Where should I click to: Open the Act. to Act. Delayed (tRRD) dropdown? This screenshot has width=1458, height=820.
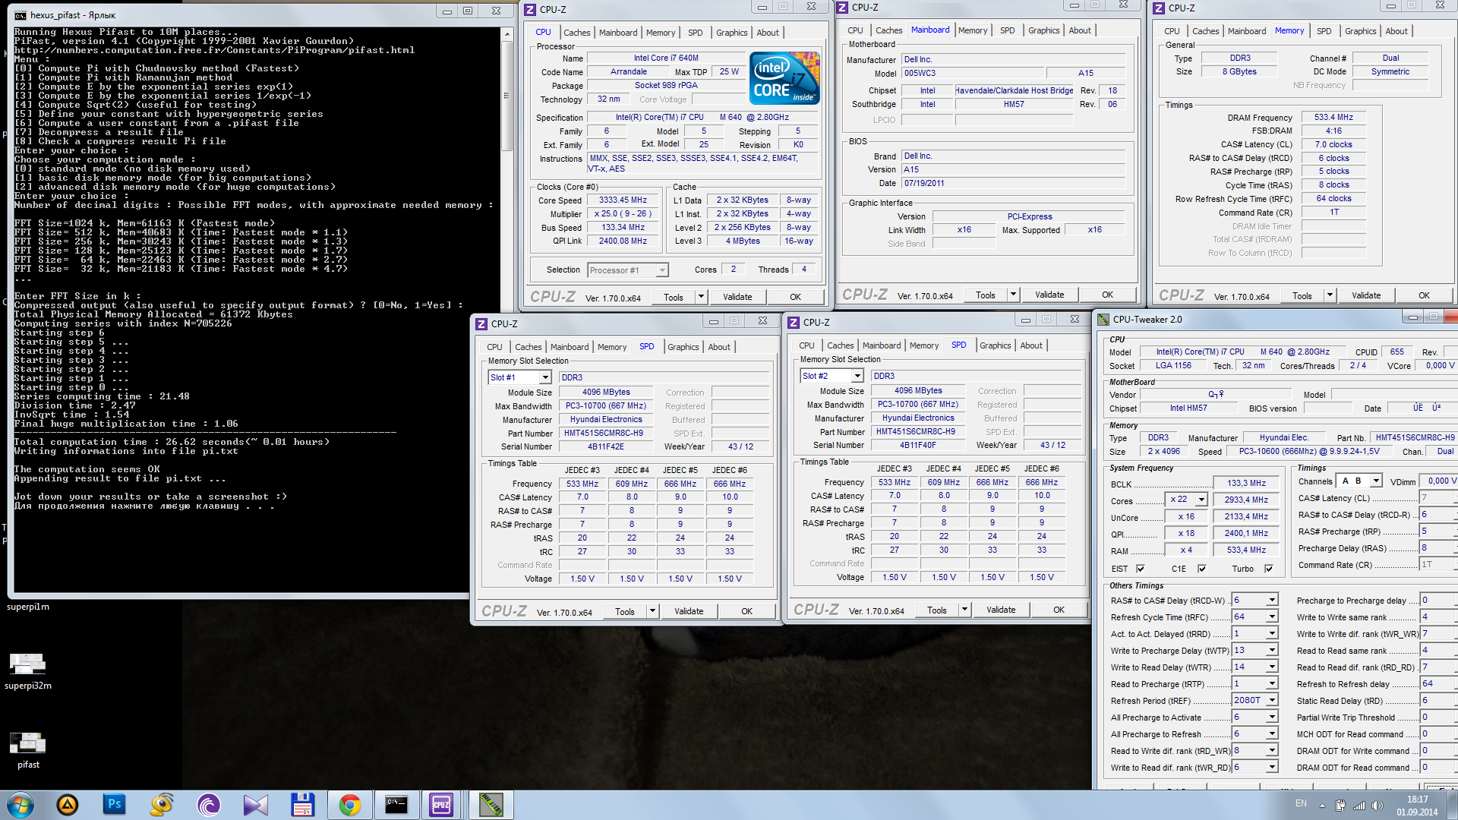click(x=1271, y=633)
